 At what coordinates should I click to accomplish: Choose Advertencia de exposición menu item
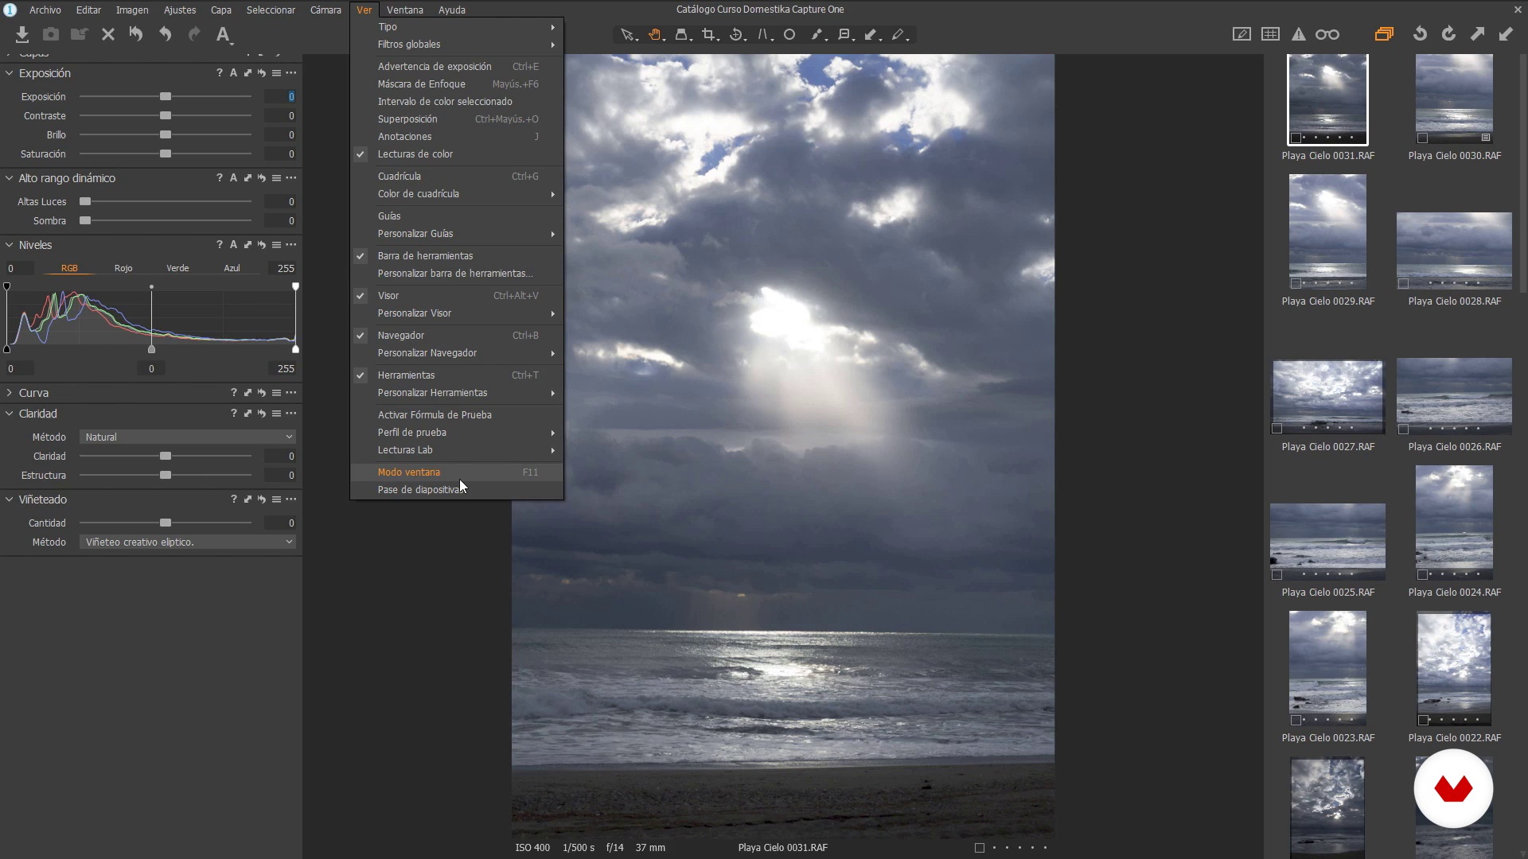tap(457, 67)
